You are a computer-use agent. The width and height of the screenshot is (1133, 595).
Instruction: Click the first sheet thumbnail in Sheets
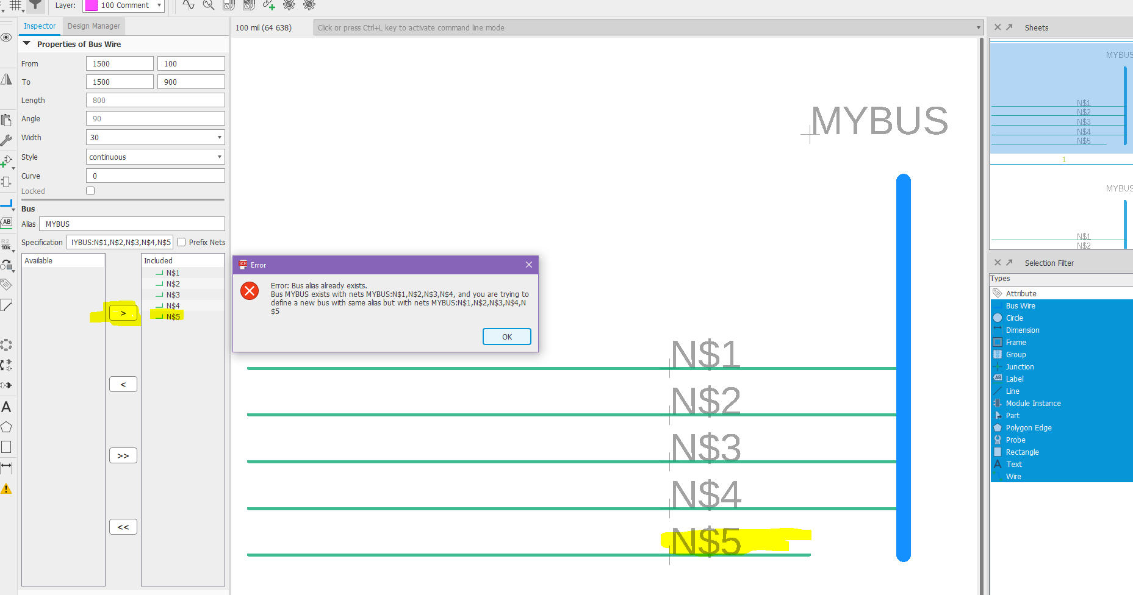1062,98
